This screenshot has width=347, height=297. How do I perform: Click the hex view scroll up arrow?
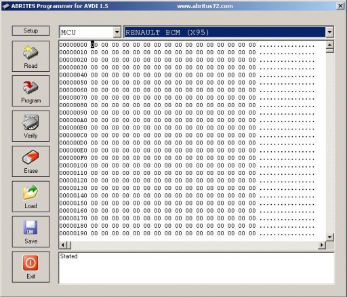[x=330, y=45]
